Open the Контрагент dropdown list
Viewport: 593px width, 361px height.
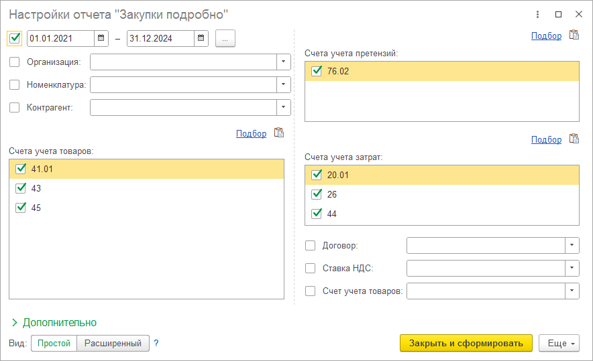tap(283, 107)
